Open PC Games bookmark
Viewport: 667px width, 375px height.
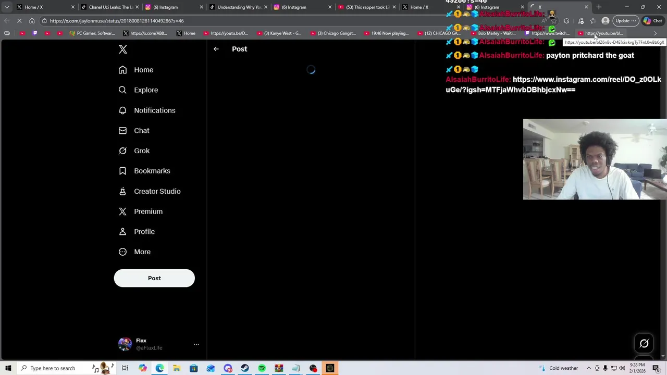coord(92,33)
